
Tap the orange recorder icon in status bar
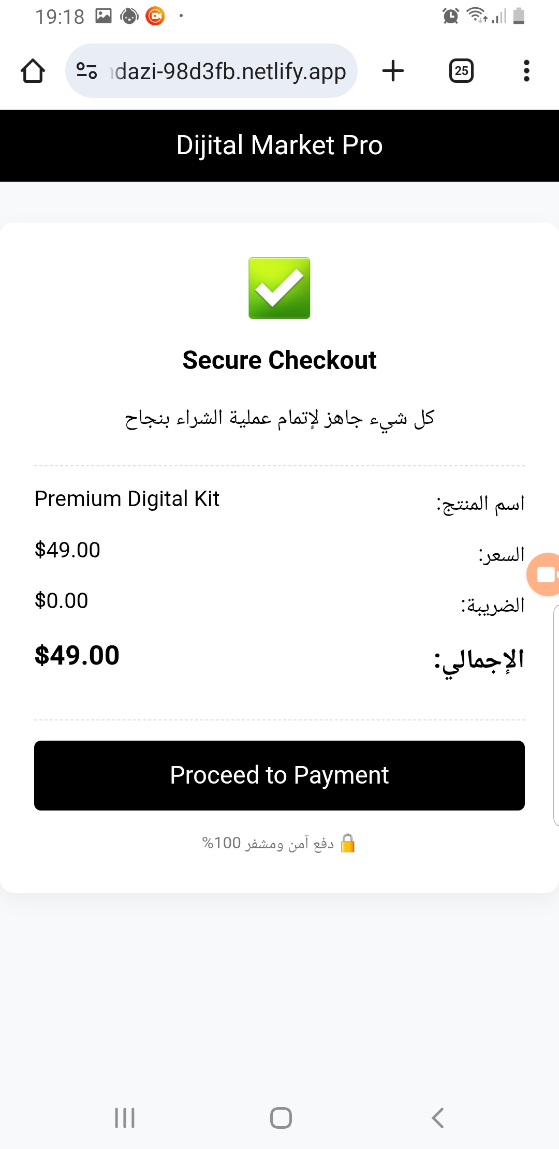pos(155,16)
